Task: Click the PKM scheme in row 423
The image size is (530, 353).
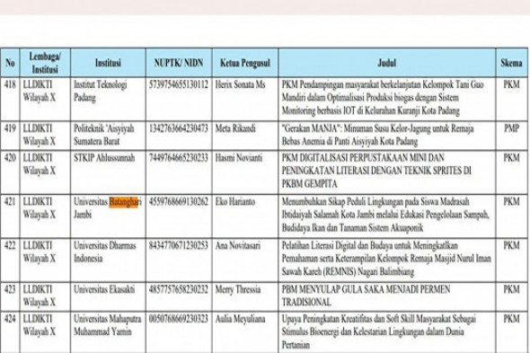Action: (511, 290)
